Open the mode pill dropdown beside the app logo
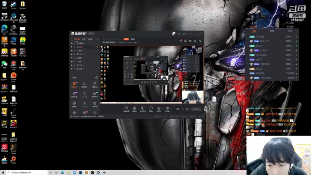This screenshot has height=175, width=311. (91, 33)
